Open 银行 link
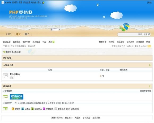Image resolution: width=154 pixels, height=123 pixels. tap(148, 42)
